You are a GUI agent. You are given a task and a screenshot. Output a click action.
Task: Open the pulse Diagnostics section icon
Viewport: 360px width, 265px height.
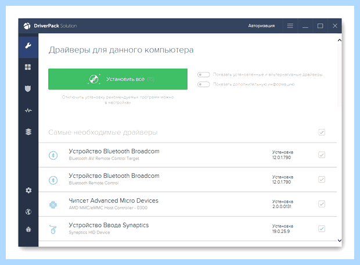coord(28,110)
